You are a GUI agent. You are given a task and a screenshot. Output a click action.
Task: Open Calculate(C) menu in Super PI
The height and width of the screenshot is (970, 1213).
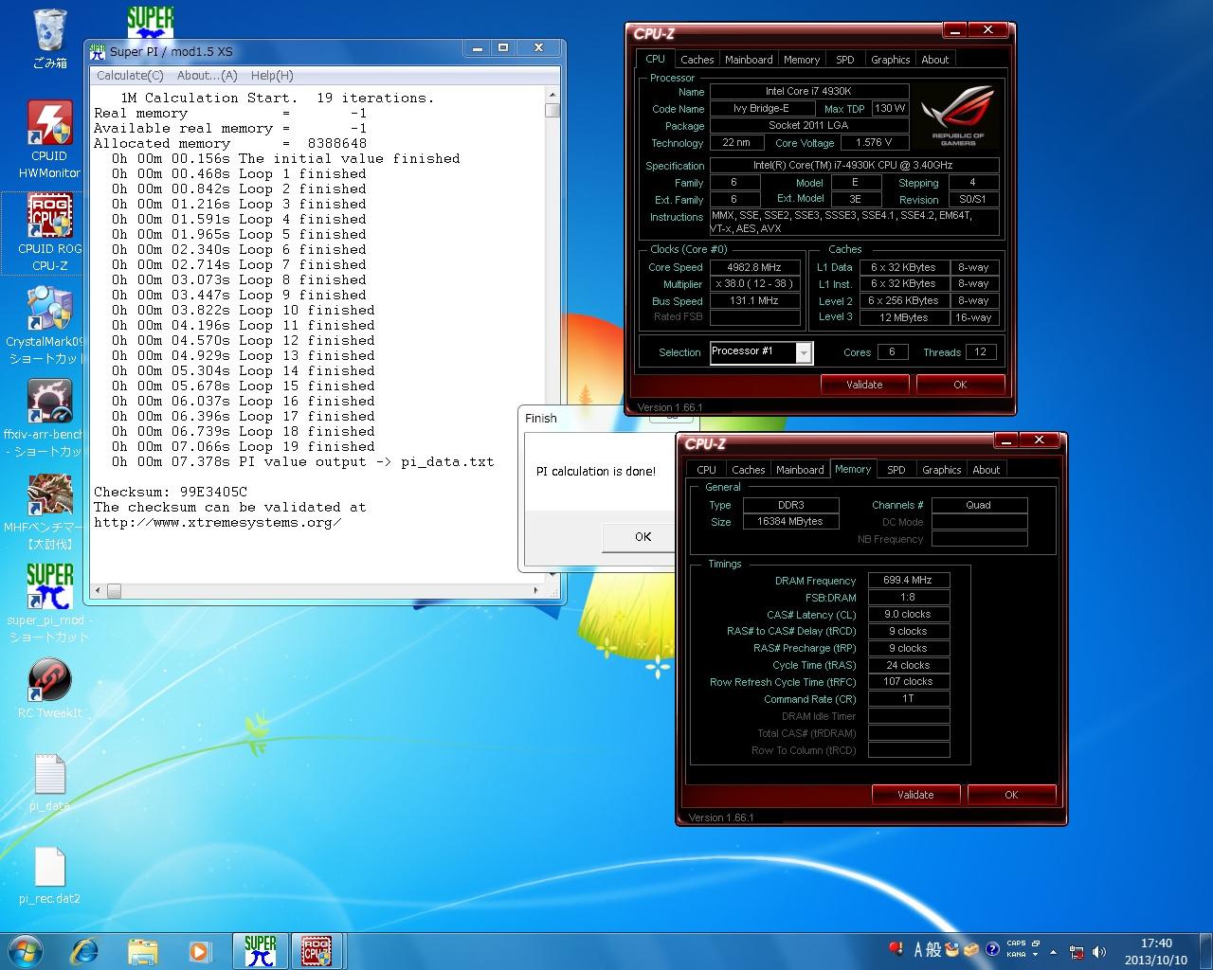(x=130, y=76)
